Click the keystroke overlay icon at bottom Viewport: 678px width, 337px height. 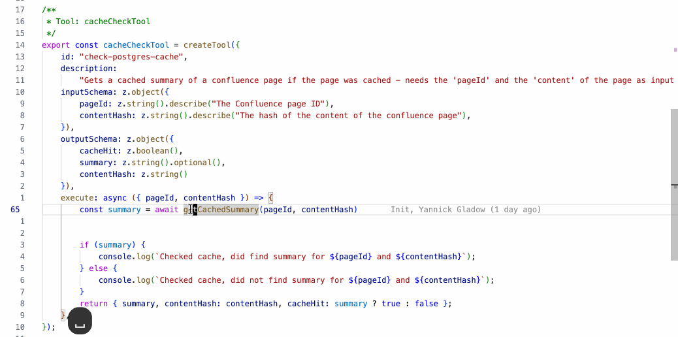click(x=80, y=321)
